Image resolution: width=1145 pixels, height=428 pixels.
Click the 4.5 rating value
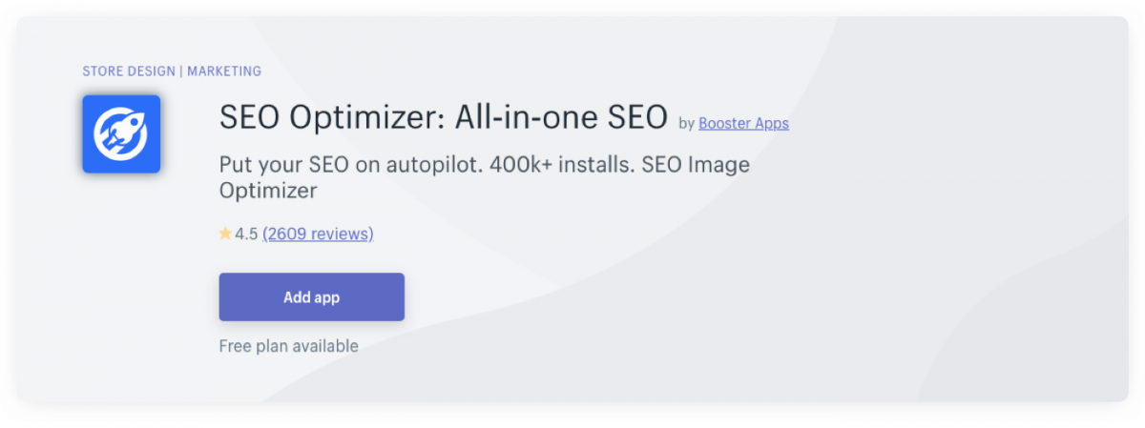[x=246, y=234]
